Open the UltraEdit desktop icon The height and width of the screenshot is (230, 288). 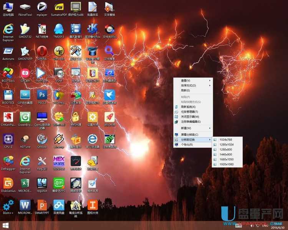(x=59, y=53)
